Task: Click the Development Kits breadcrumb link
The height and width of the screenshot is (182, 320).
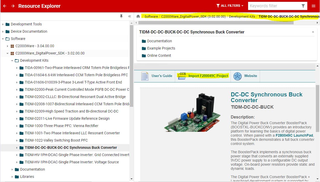Action: pyautogui.click(x=242, y=16)
